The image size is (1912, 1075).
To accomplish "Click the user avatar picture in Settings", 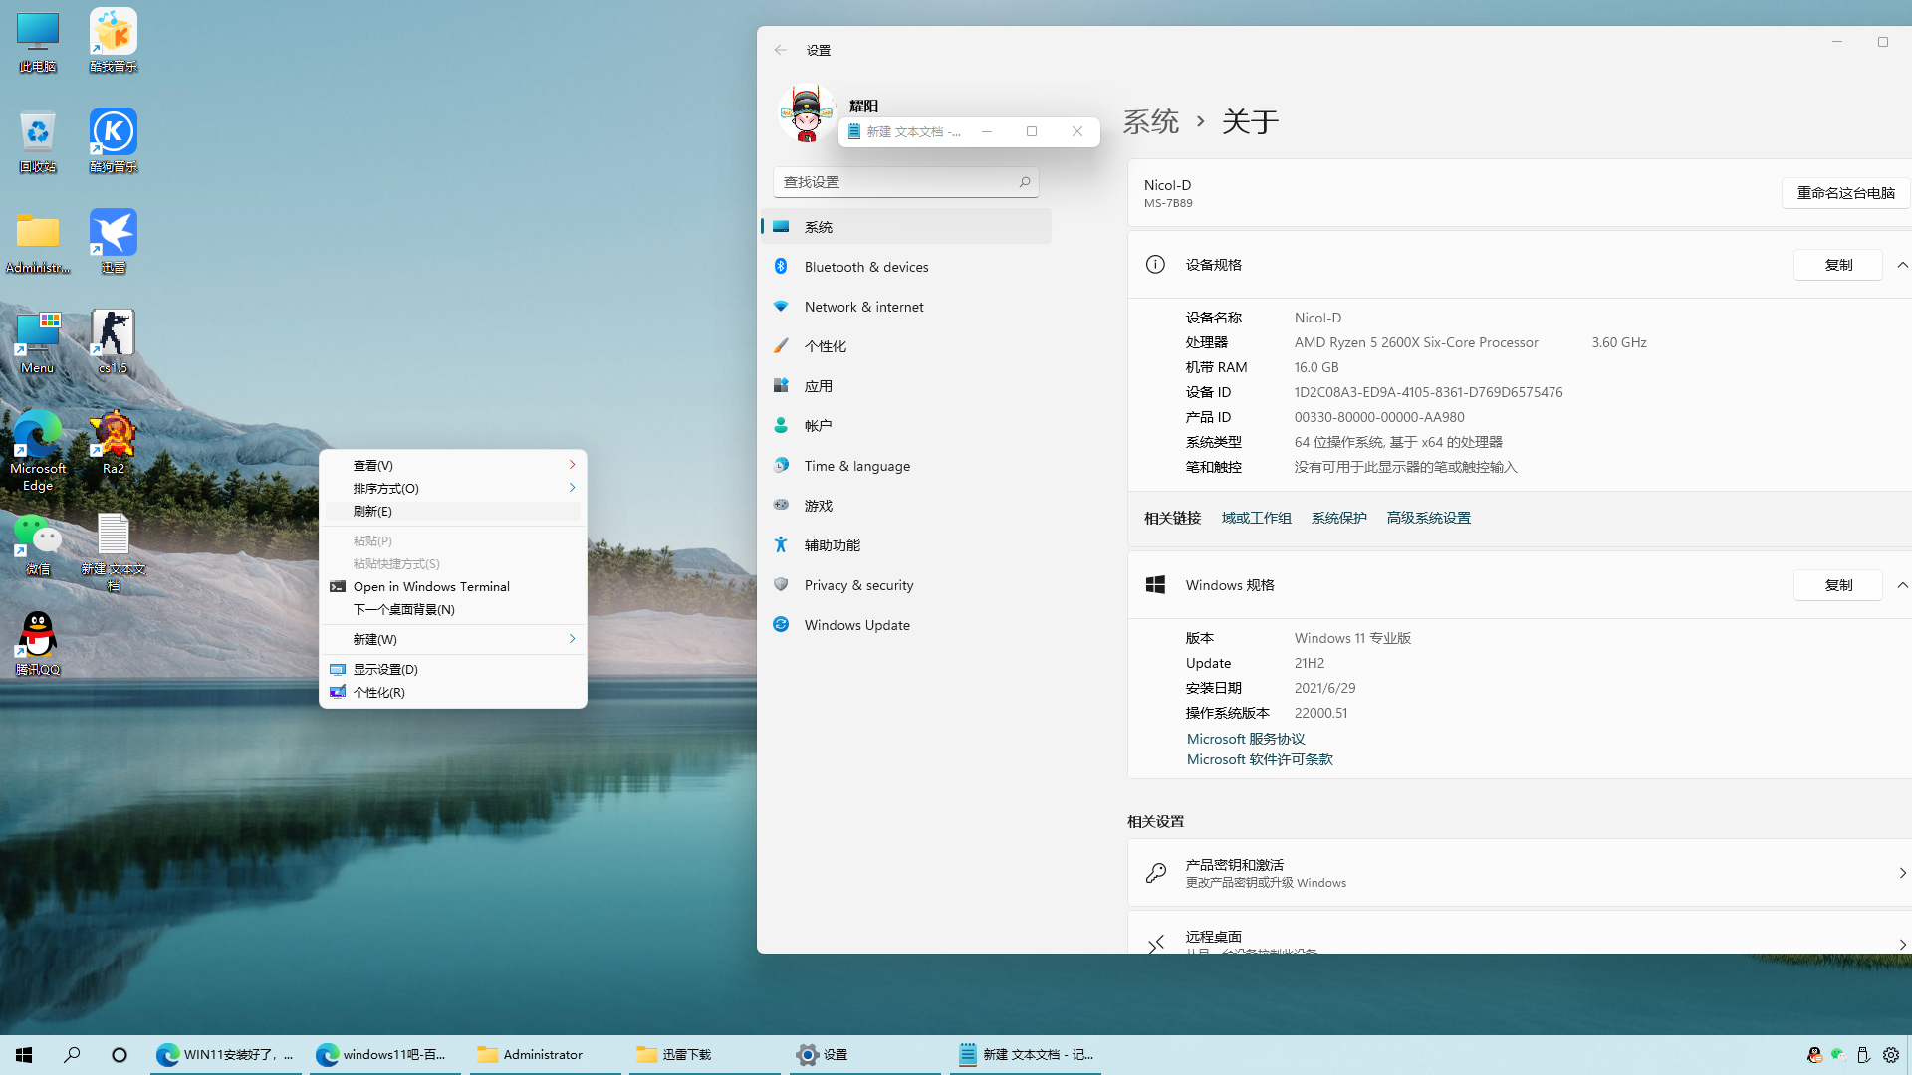I will pos(806,112).
